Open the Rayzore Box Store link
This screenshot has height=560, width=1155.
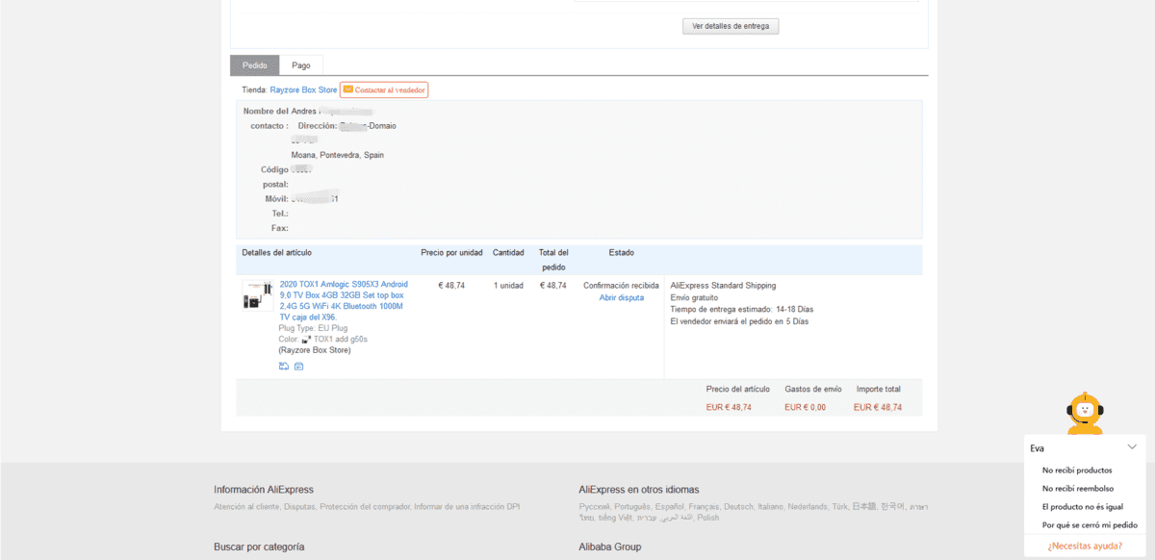tap(303, 89)
